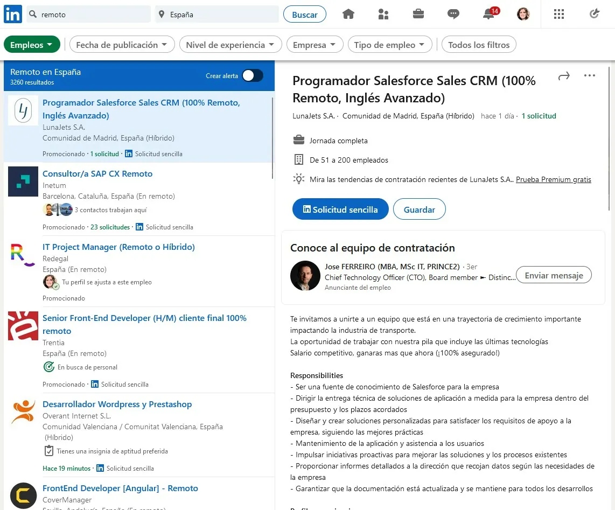Click Enviar mensaje button
The width and height of the screenshot is (615, 510).
point(554,275)
